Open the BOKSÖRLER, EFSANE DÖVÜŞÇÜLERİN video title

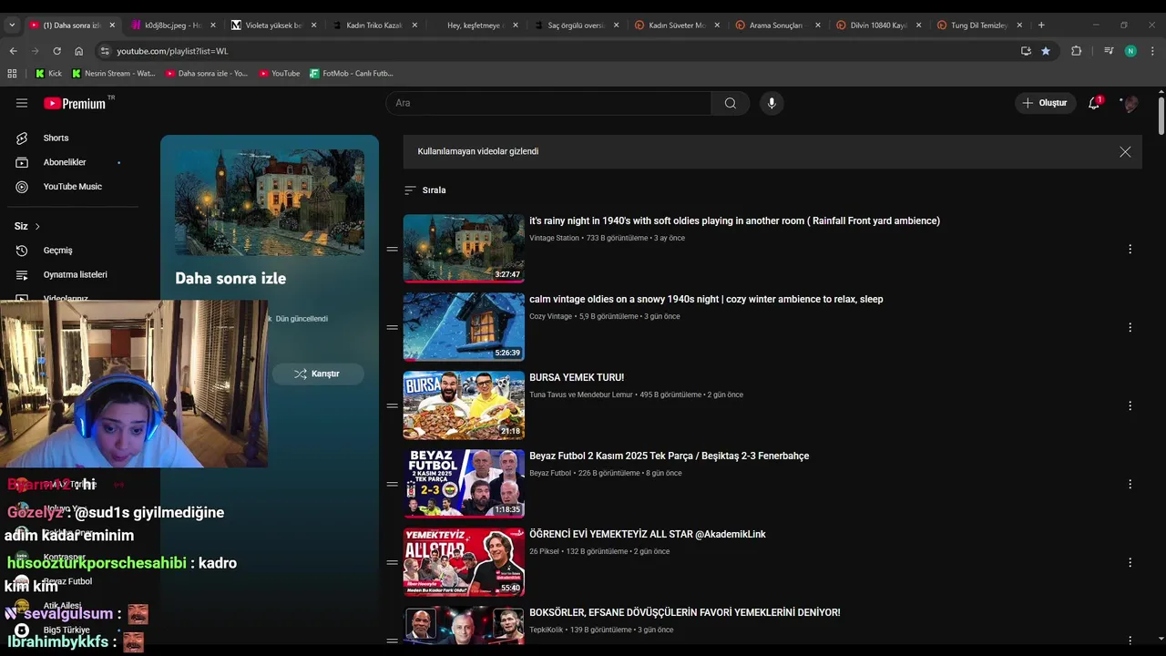point(684,612)
